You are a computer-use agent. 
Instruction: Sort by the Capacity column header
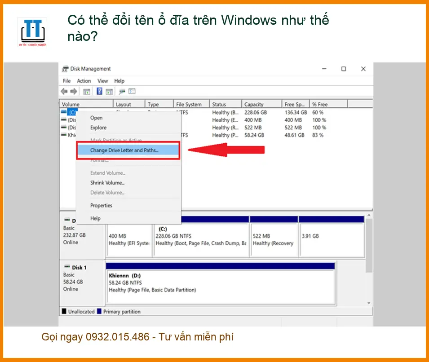(x=262, y=104)
